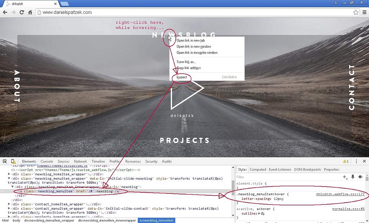The image size is (369, 223).
Task: Click the warning count indicator in DevTools
Action: [346, 161]
